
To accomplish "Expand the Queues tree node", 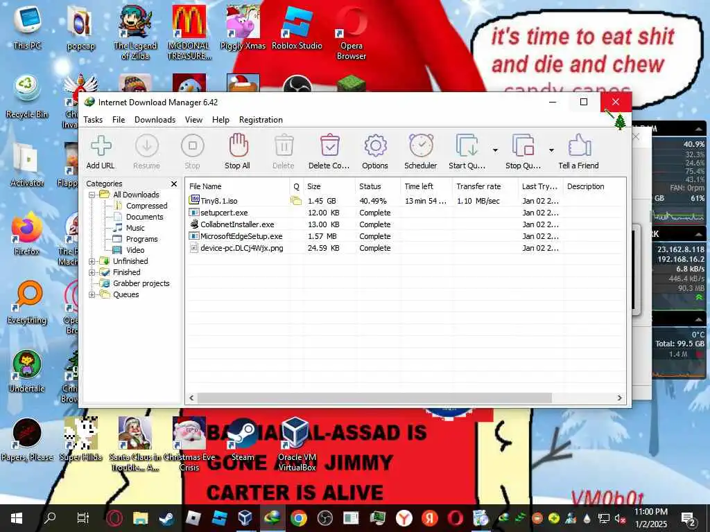I will pyautogui.click(x=92, y=294).
